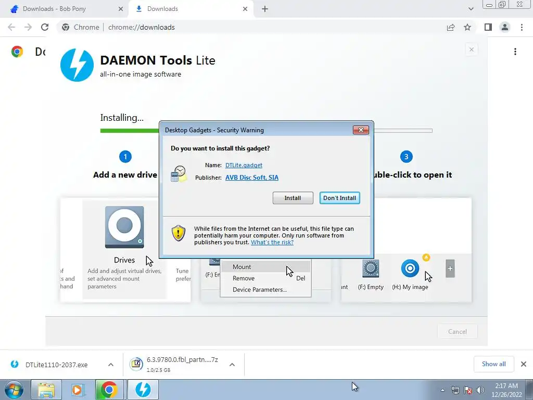Open the Downloads page more actions menu

[515, 52]
